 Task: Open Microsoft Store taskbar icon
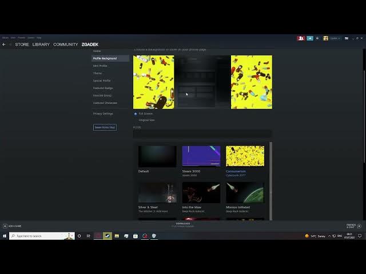136,236
